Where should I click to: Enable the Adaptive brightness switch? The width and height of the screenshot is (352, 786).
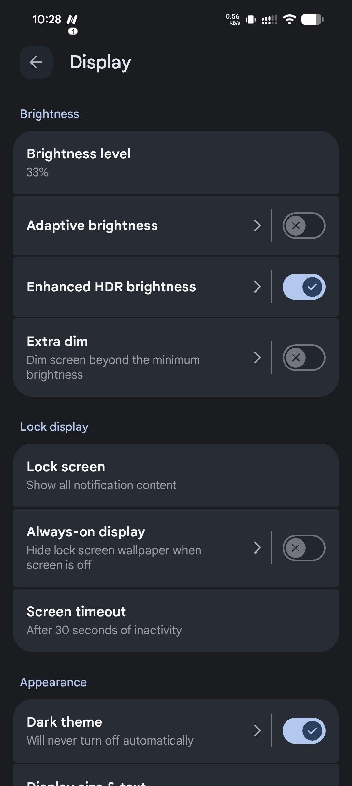pos(304,226)
